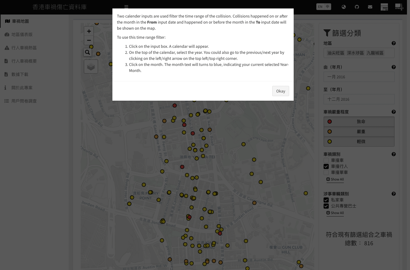This screenshot has height=270, width=410.
Task: Switch to the 地區儀表版 page
Action: click(22, 34)
